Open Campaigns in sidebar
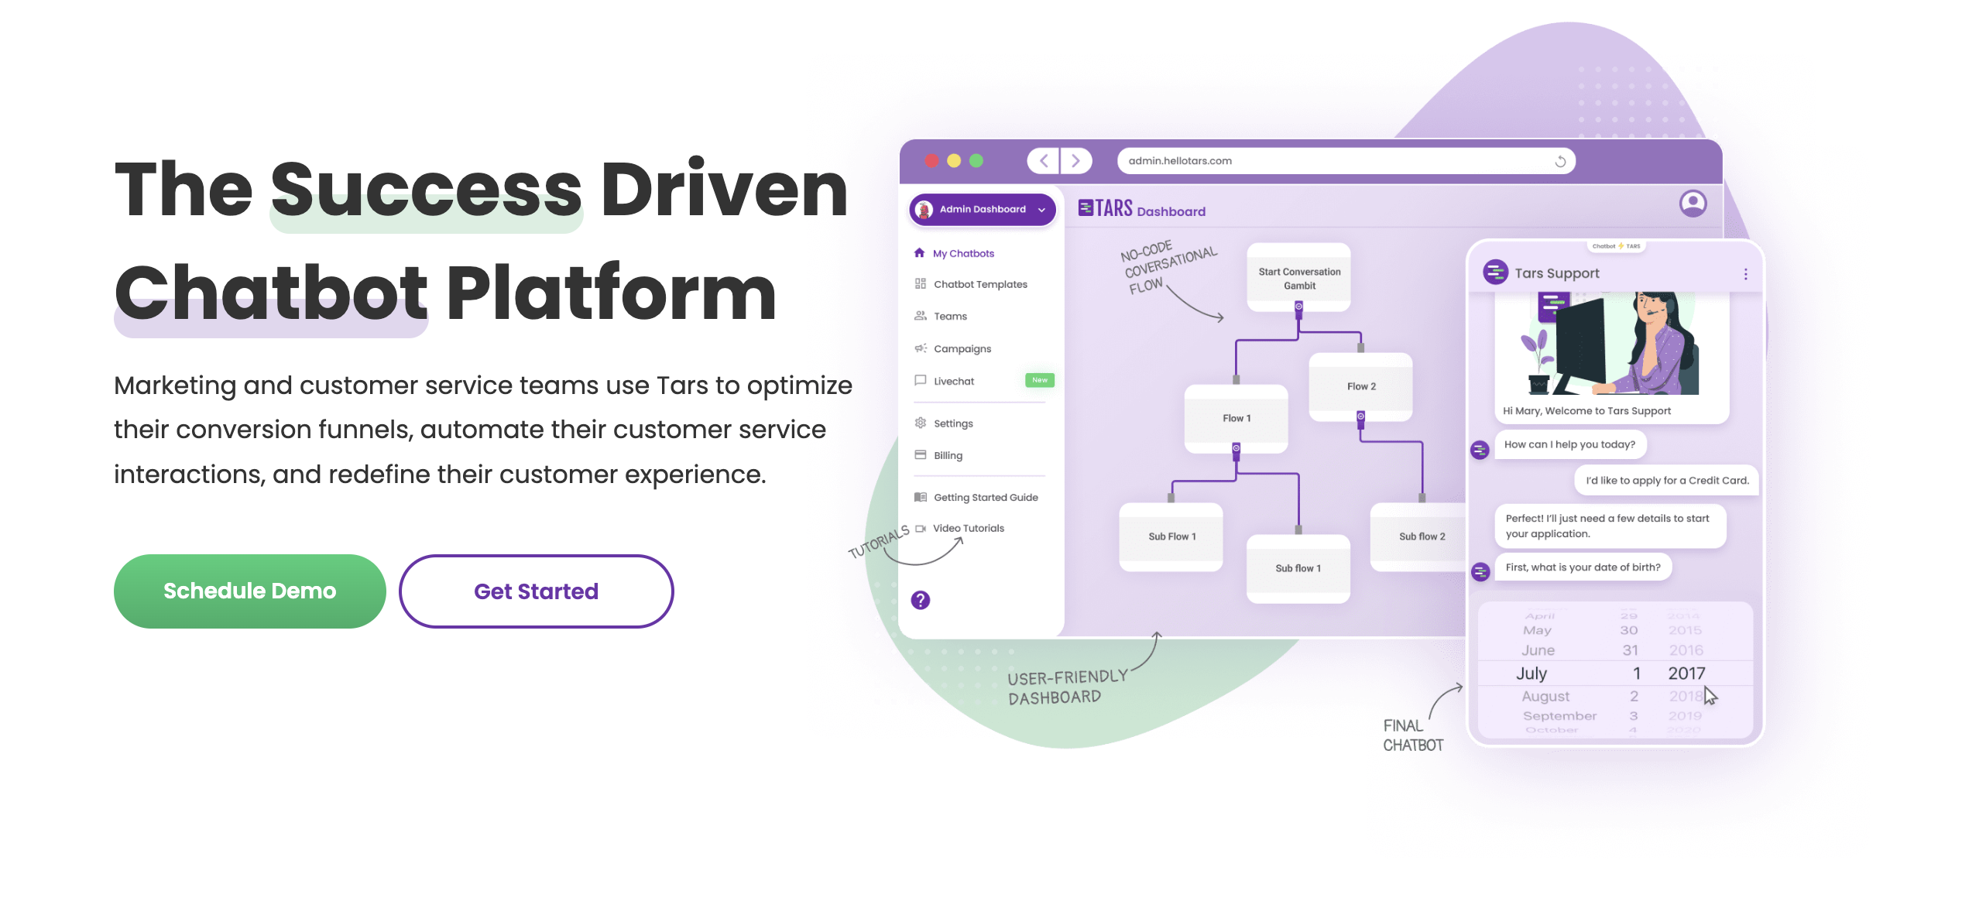Image resolution: width=1962 pixels, height=915 pixels. coord(962,348)
